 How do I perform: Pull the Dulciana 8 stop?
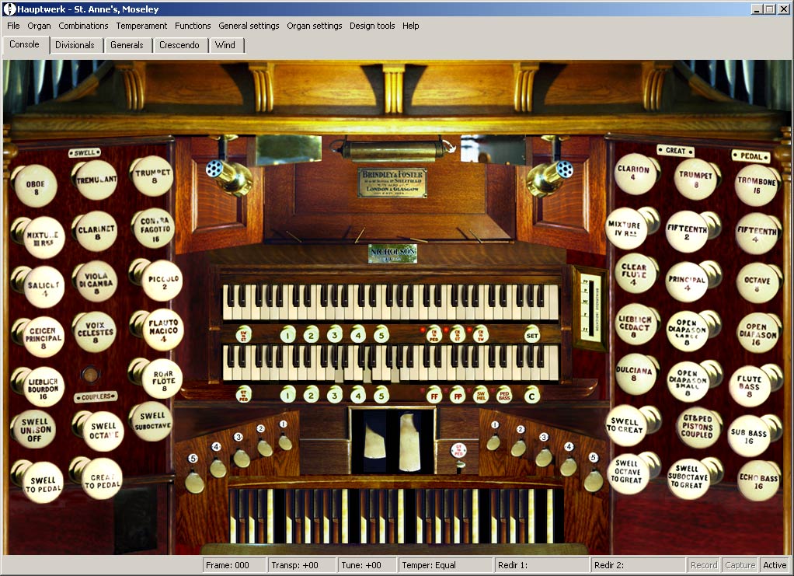[x=636, y=375]
